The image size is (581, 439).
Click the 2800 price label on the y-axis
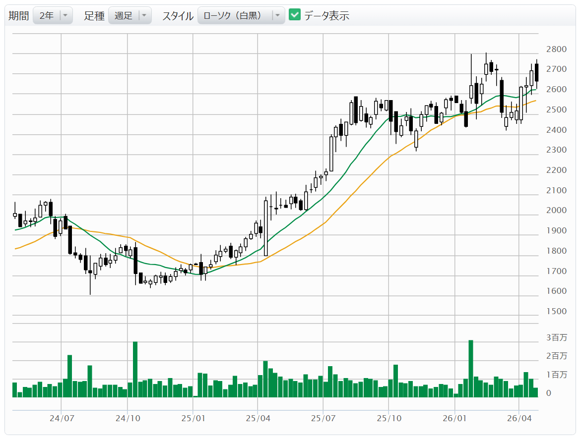pyautogui.click(x=556, y=49)
